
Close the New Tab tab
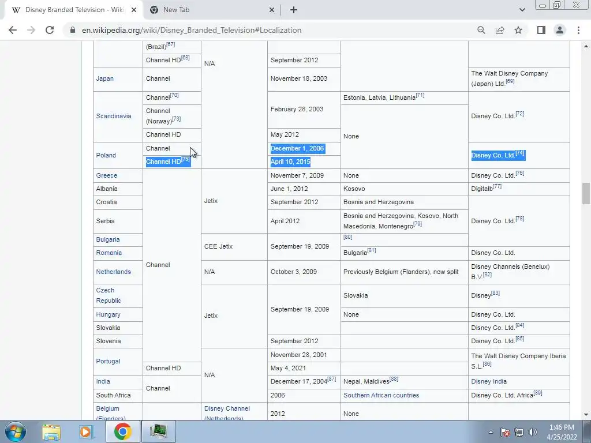271,10
